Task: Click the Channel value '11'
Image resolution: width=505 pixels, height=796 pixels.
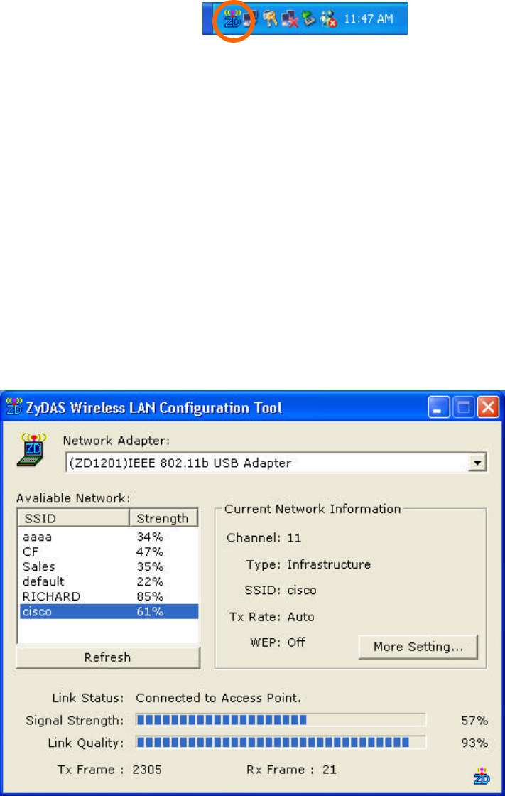Action: [x=294, y=538]
